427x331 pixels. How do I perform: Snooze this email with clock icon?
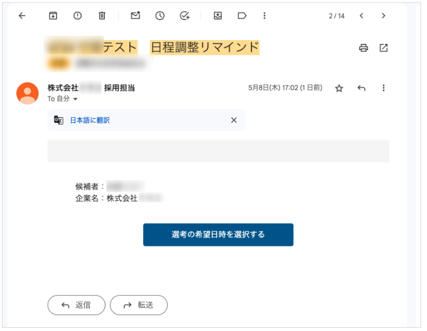pyautogui.click(x=160, y=16)
